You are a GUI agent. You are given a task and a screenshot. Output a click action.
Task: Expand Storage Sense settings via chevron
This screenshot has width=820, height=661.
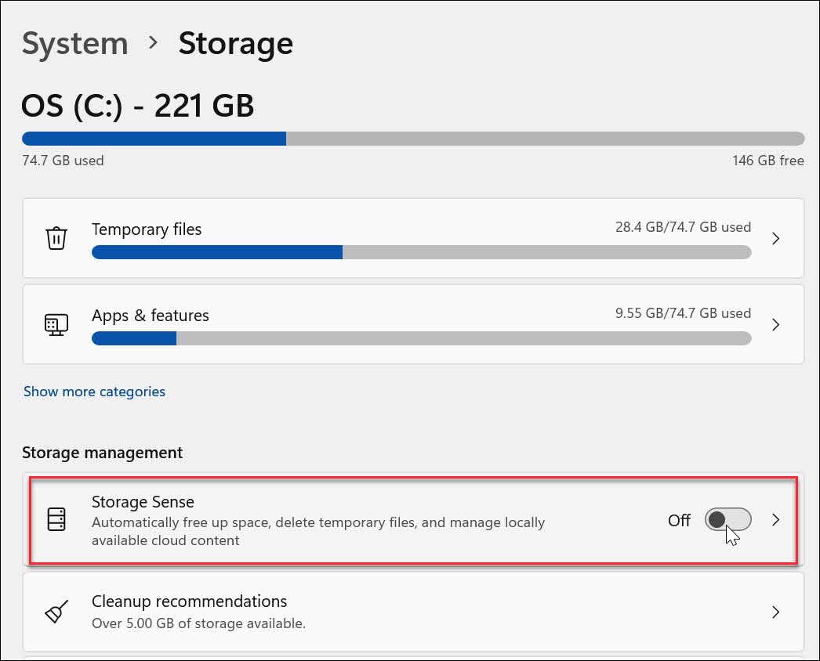click(775, 519)
